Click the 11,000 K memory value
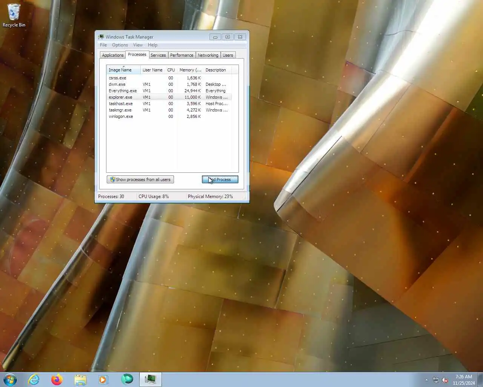 click(x=193, y=97)
